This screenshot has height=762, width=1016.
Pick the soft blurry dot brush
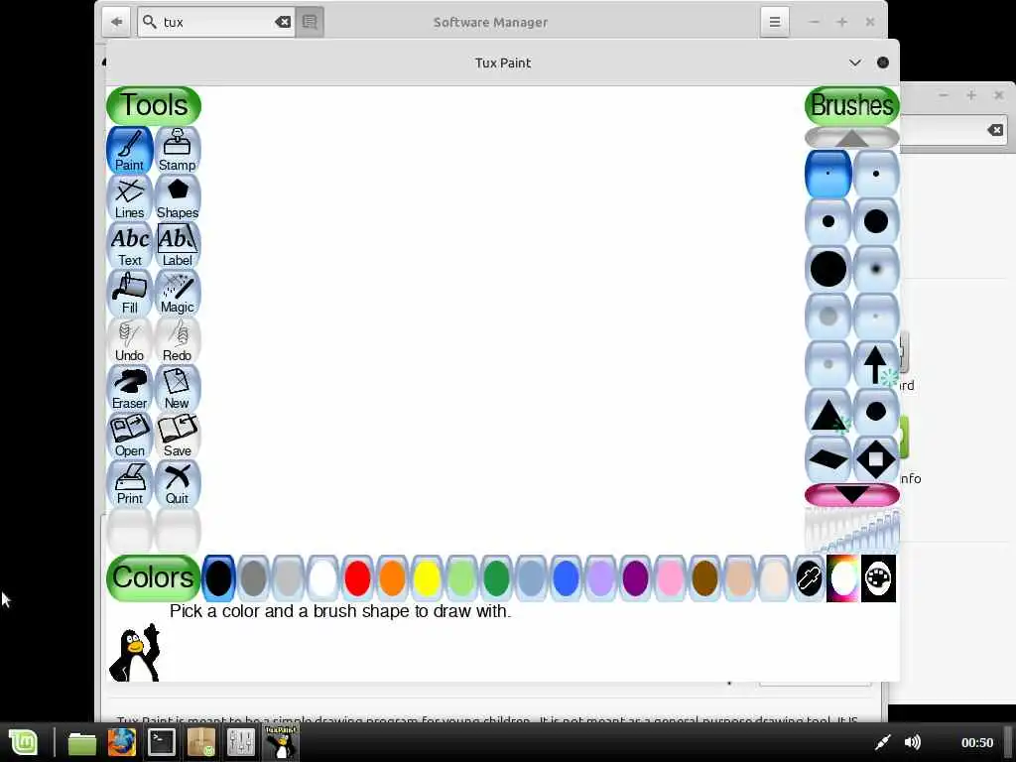tap(876, 269)
